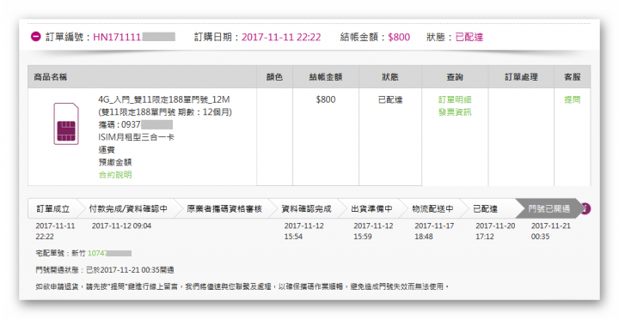
Task: Click the 狀態 column header
Action: [390, 77]
